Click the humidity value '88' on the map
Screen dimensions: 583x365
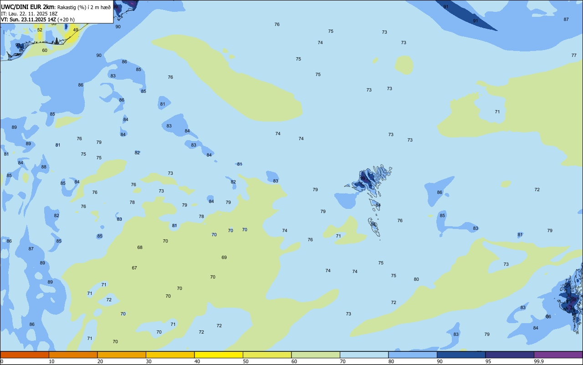44,167
